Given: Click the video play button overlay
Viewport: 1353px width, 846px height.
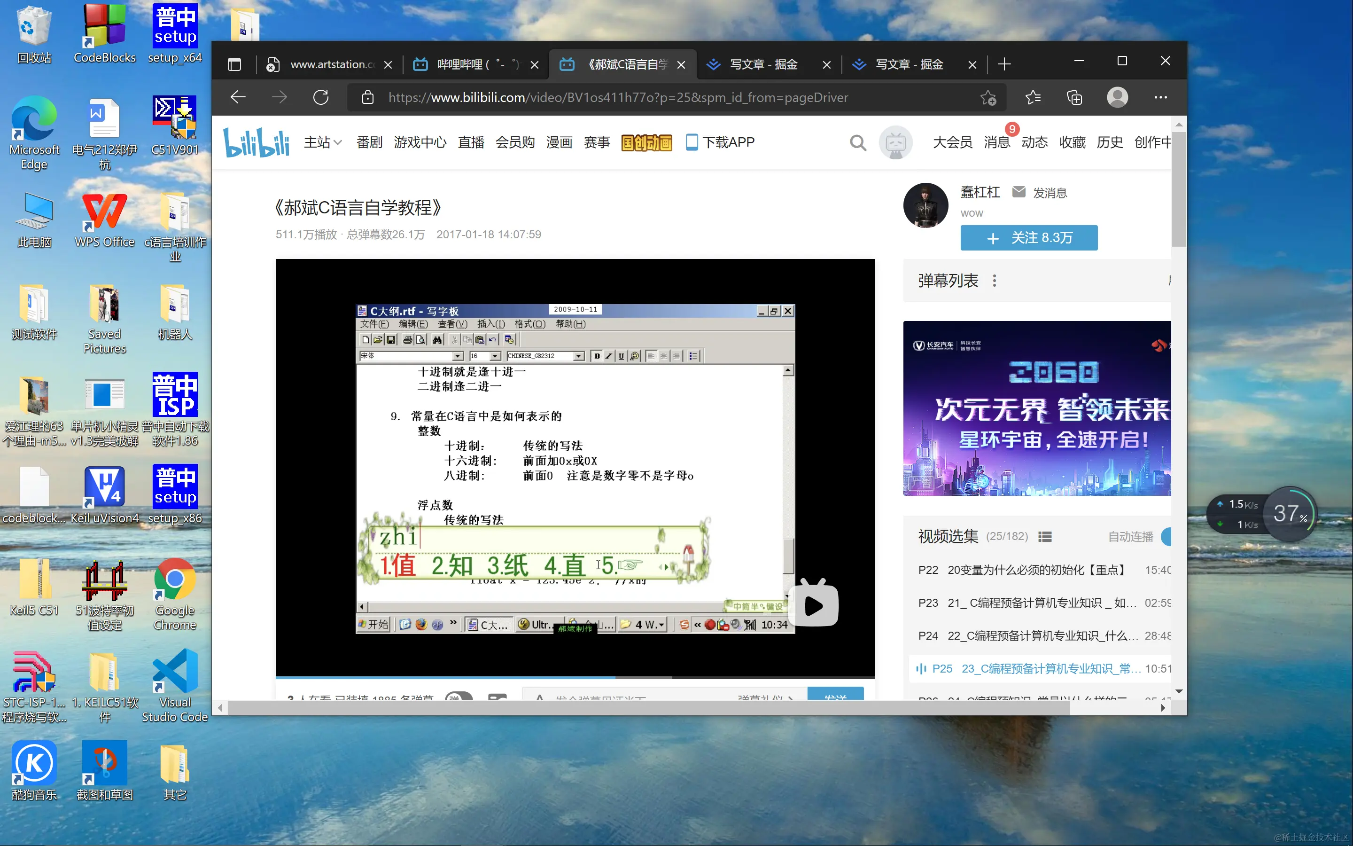Looking at the screenshot, I should (814, 604).
